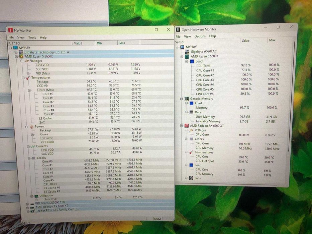
Task: Click the Gigabyte A520I AC mainboard icon
Action: [187, 52]
